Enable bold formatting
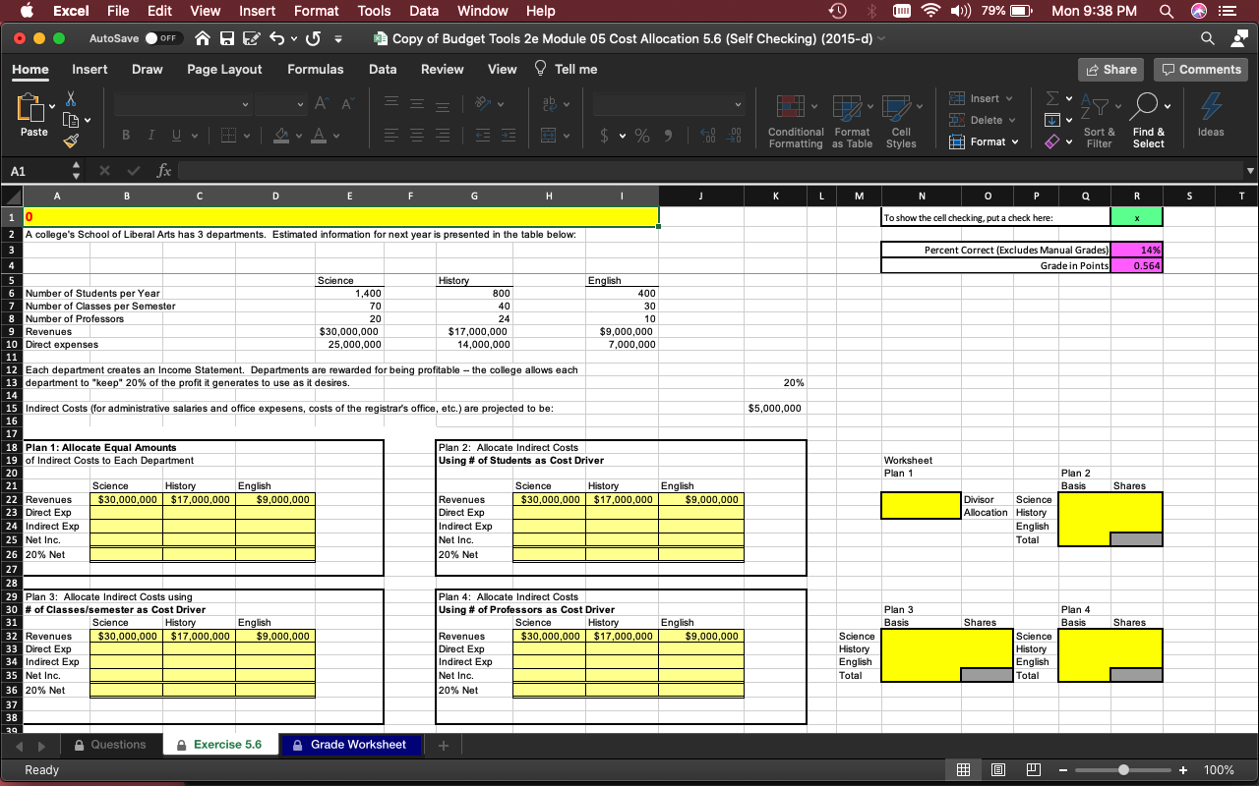This screenshot has width=1259, height=786. (x=125, y=133)
